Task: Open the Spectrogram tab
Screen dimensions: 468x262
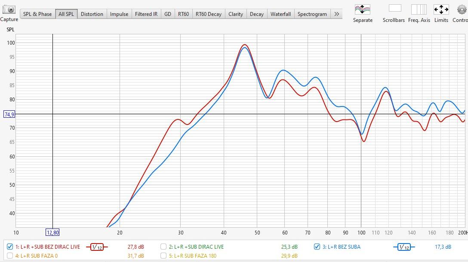Action: (x=312, y=14)
